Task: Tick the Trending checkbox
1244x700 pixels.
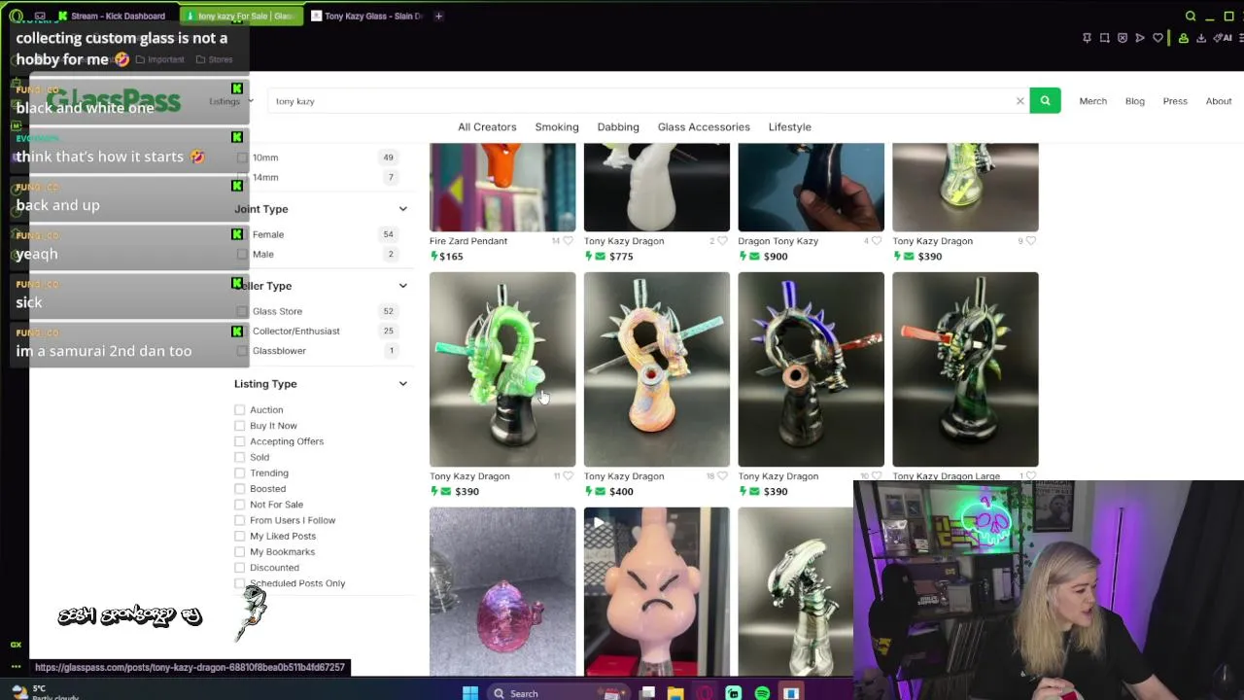Action: coord(240,472)
